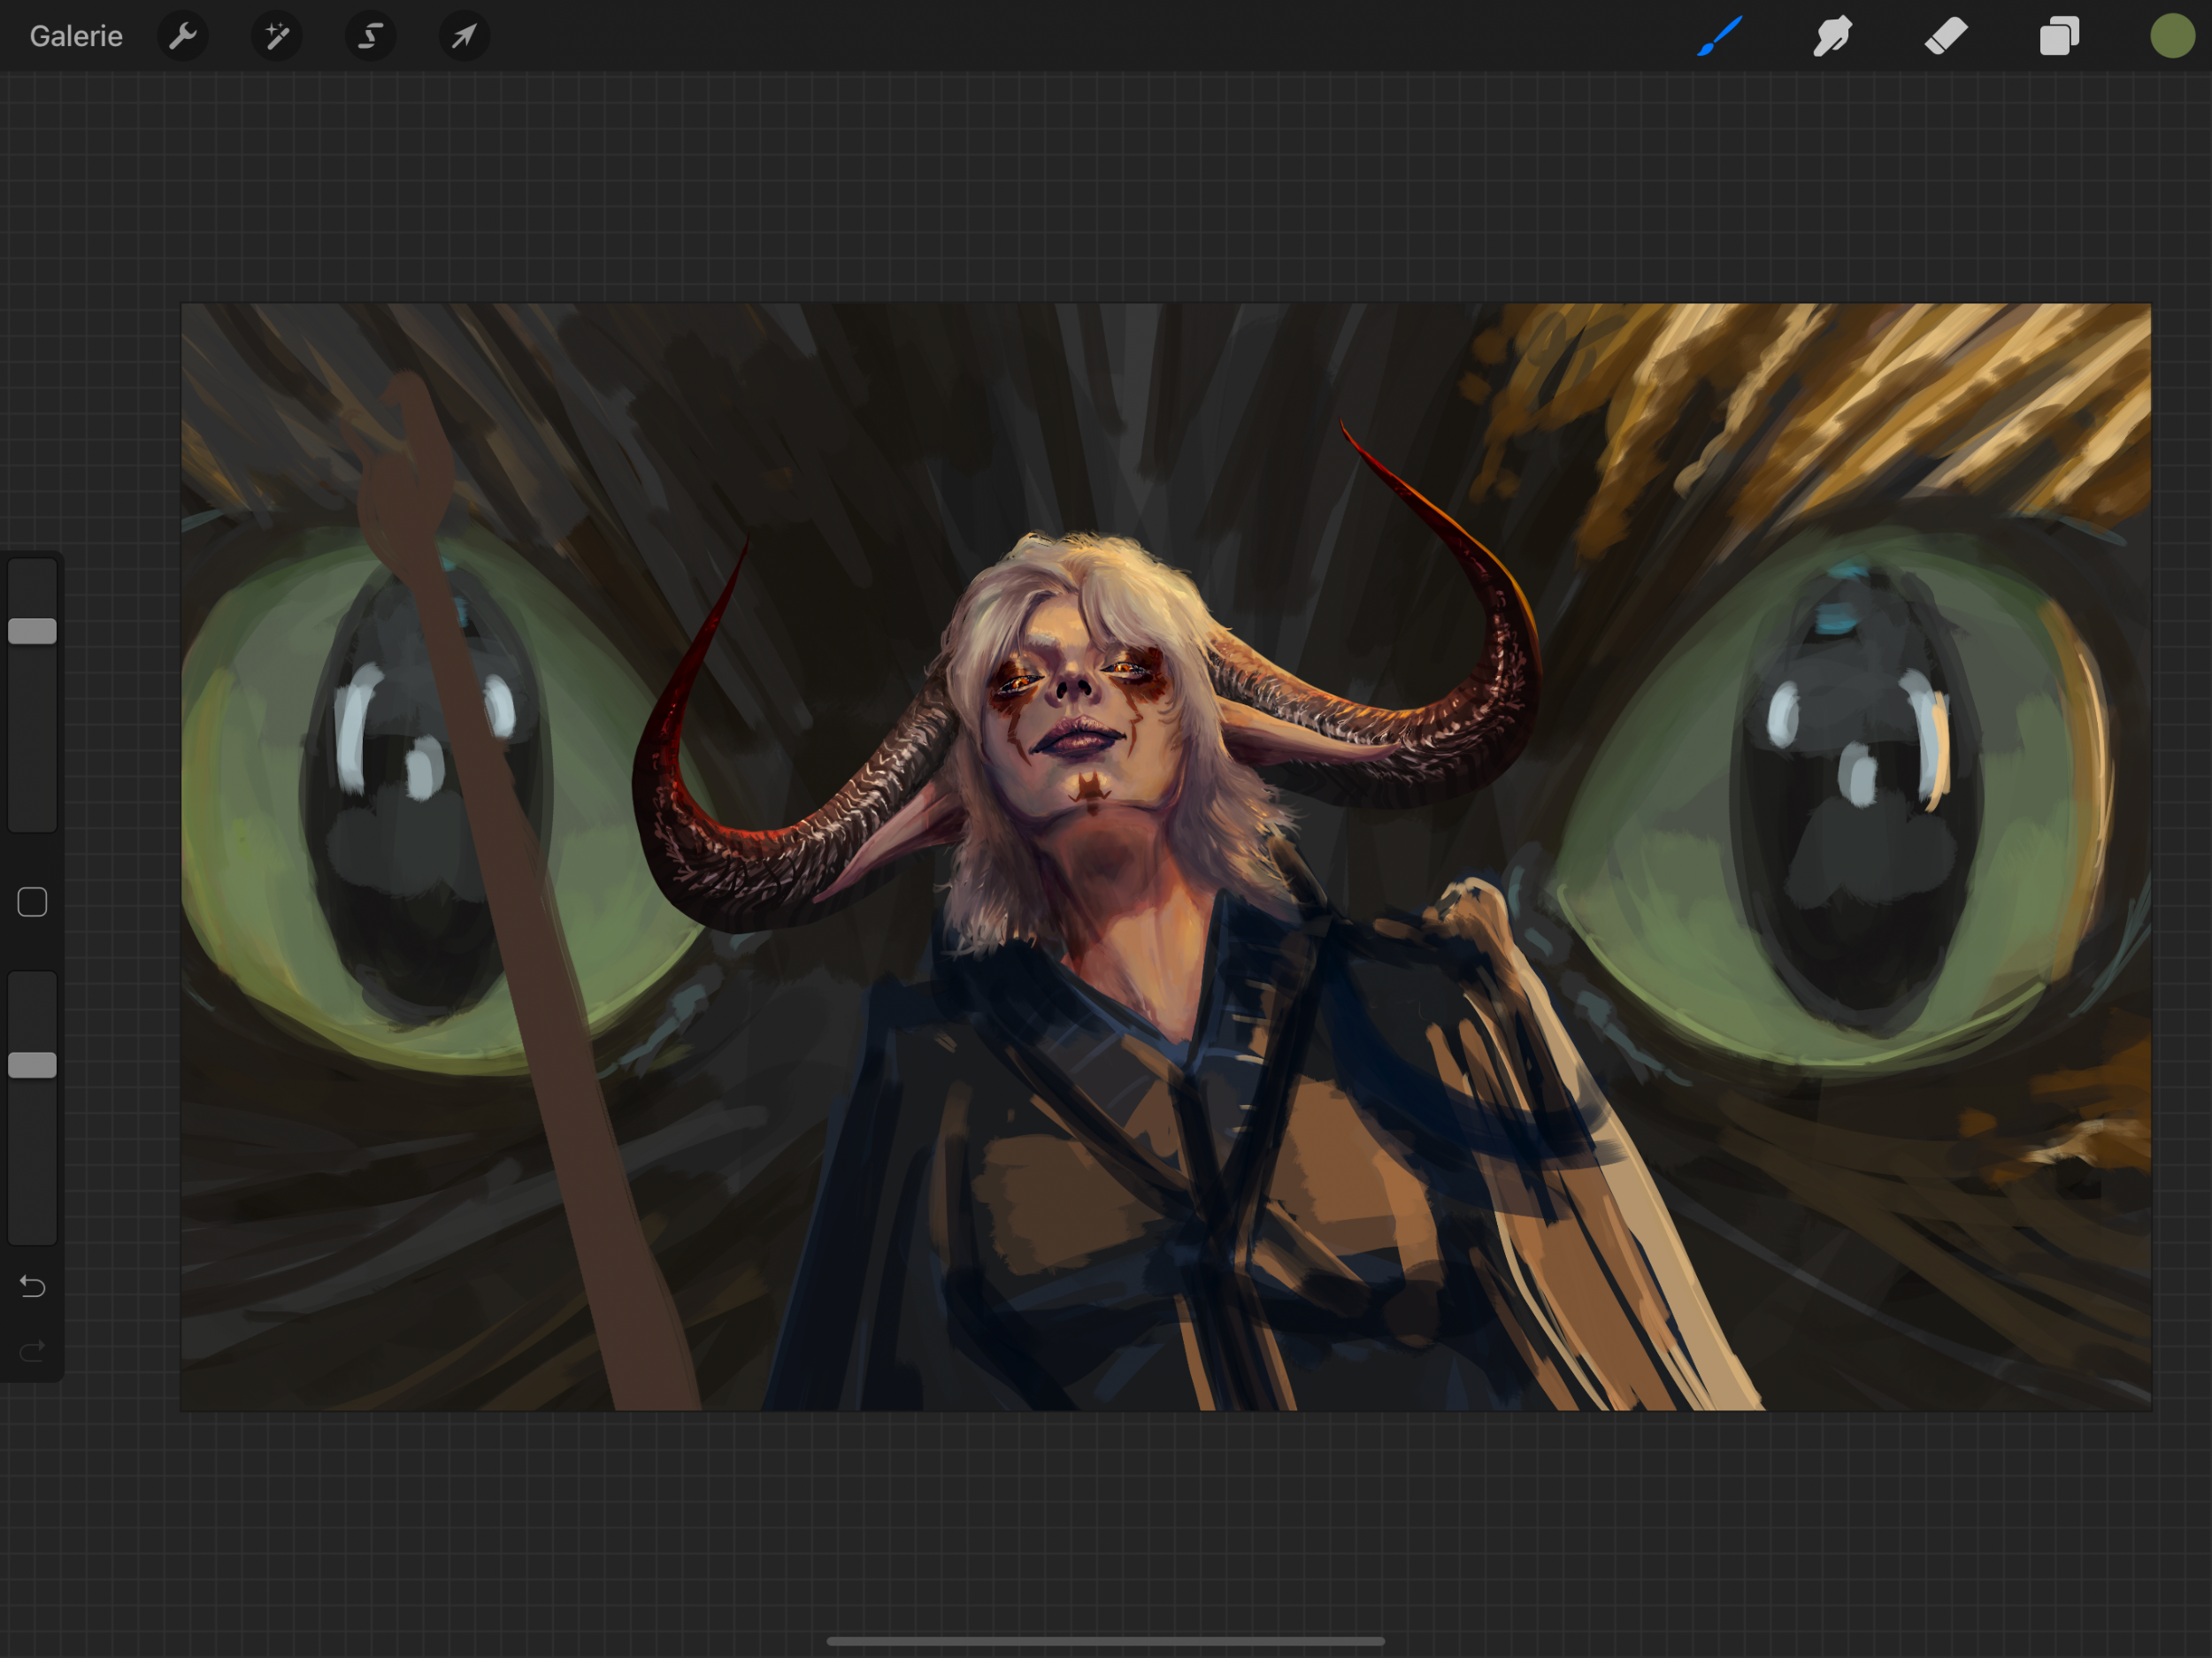This screenshot has height=1658, width=2212.
Task: Select the Eraser tool
Action: (1946, 37)
